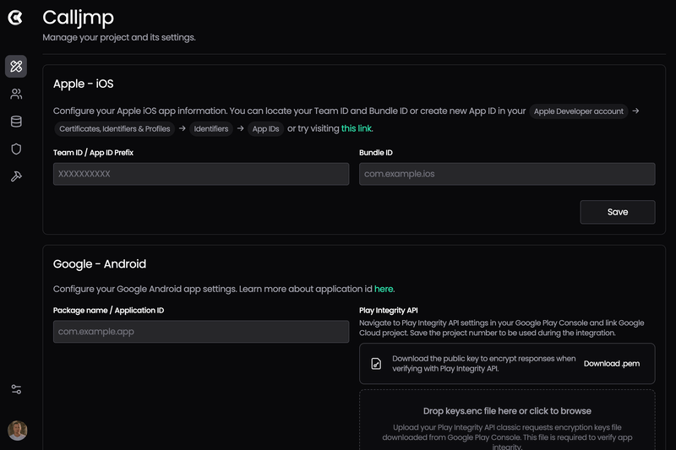Click into the Bundle ID field
The image size is (676, 450).
click(507, 174)
